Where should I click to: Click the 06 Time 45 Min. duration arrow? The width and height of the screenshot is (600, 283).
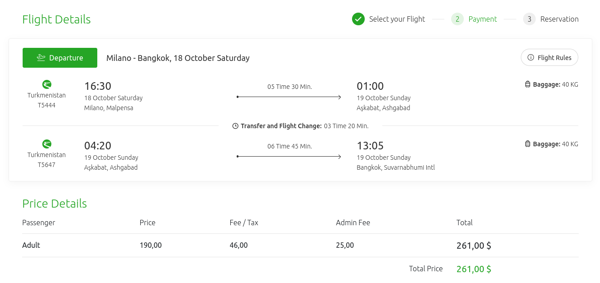click(289, 156)
